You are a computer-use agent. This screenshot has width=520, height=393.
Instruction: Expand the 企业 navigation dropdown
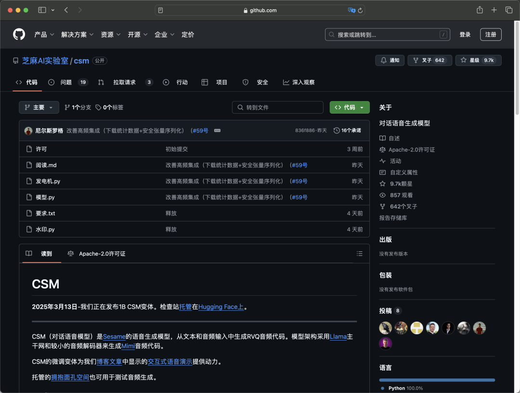click(165, 35)
